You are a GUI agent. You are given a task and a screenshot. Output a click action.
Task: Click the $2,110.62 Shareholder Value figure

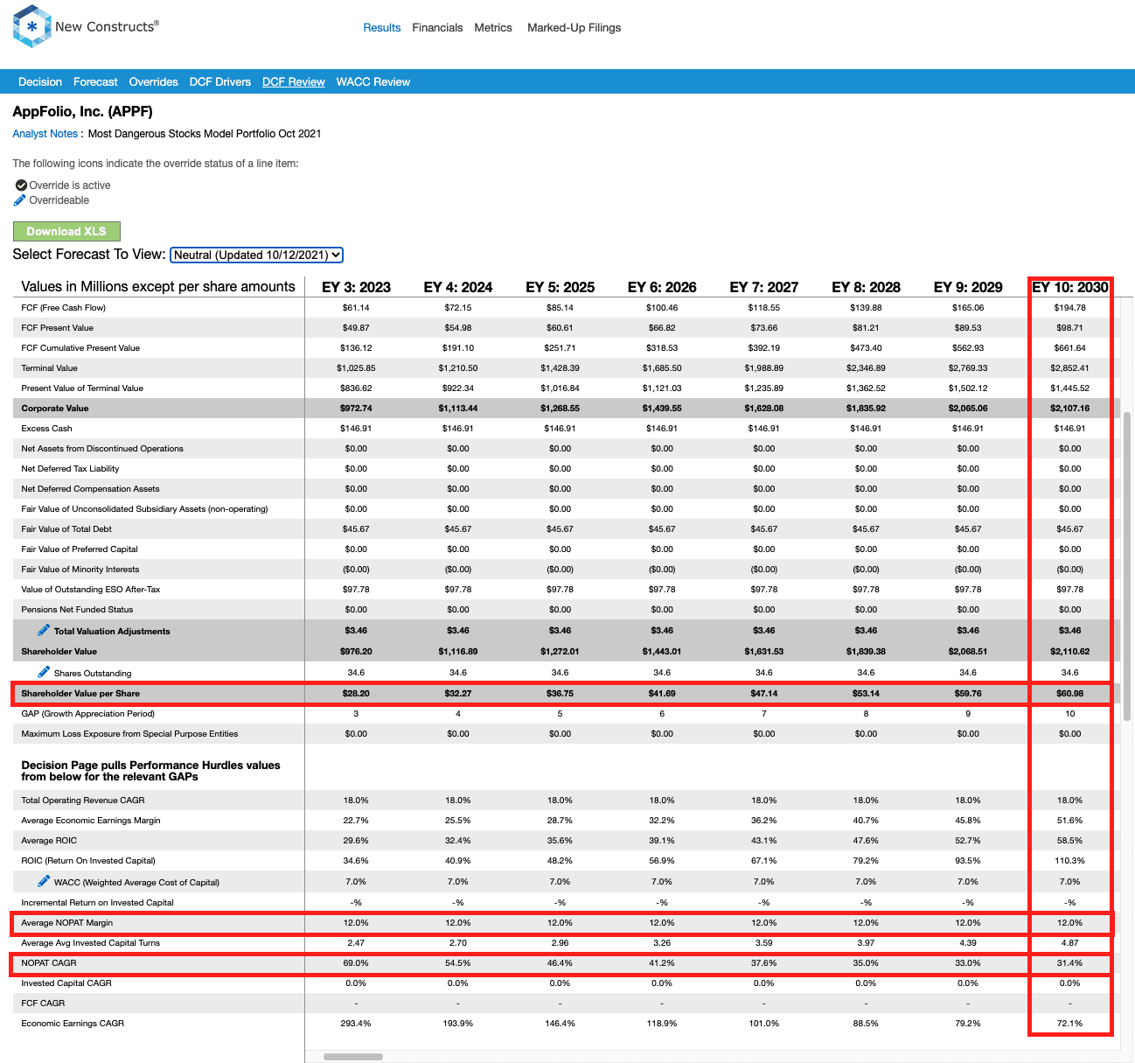click(x=1070, y=652)
